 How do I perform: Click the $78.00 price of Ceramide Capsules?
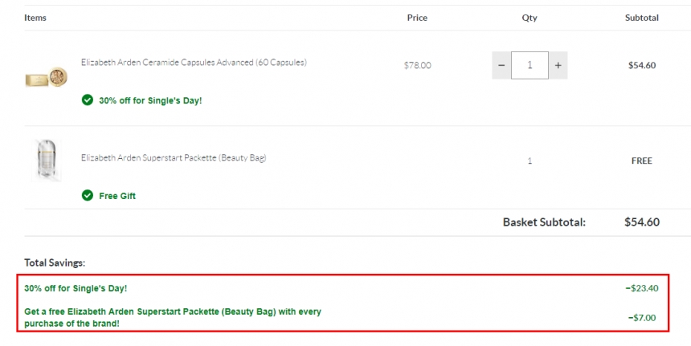click(417, 66)
